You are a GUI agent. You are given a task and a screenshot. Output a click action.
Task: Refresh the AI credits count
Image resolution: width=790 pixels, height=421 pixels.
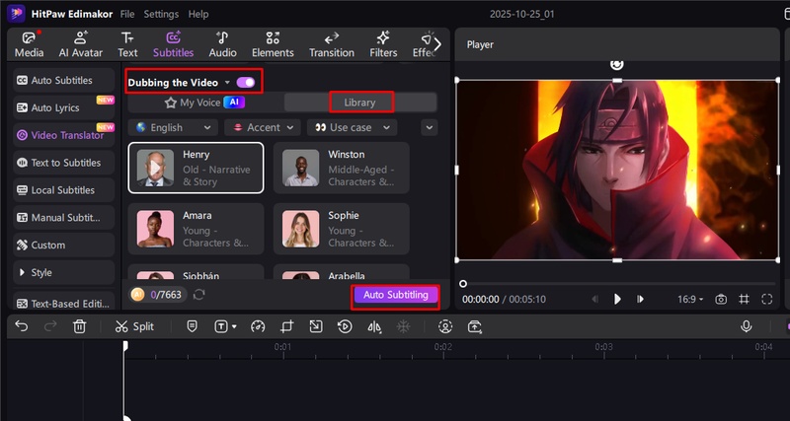click(199, 295)
